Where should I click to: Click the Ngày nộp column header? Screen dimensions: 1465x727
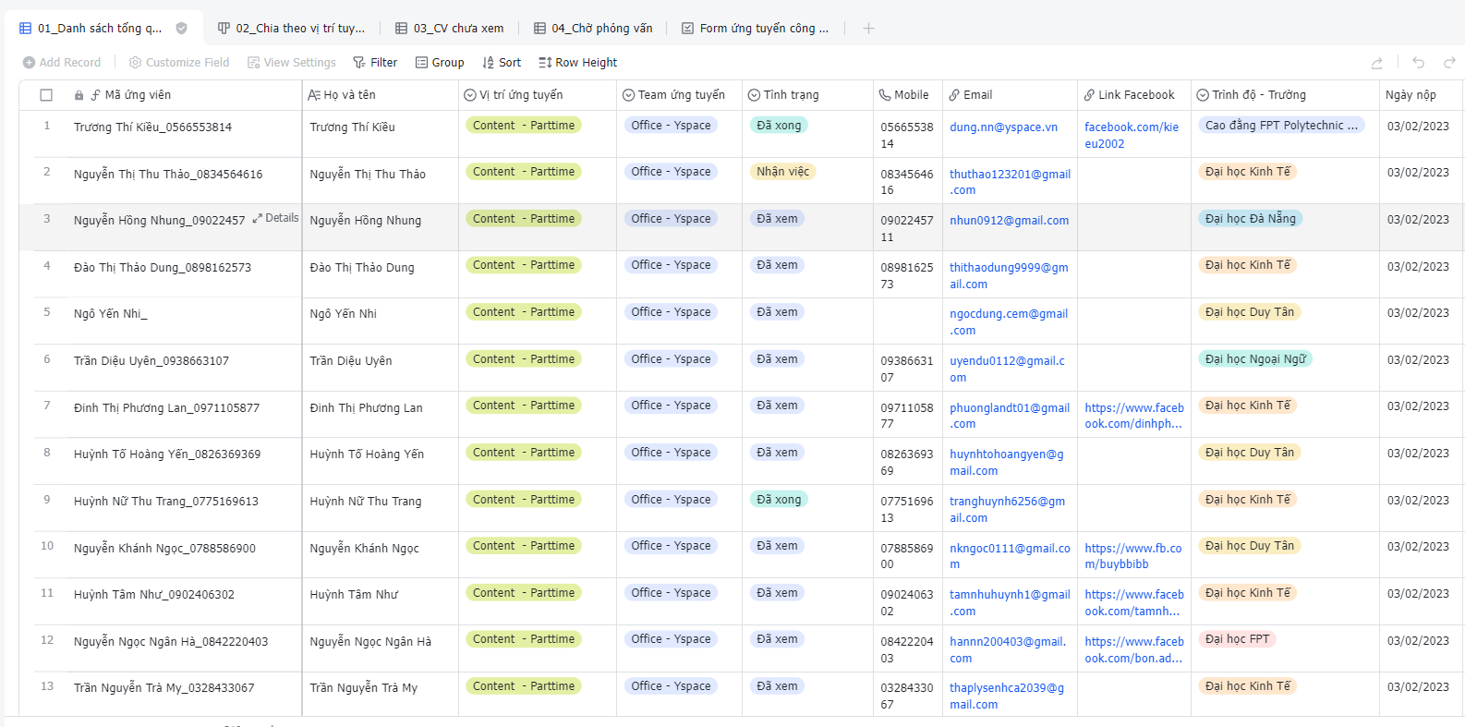click(1422, 95)
